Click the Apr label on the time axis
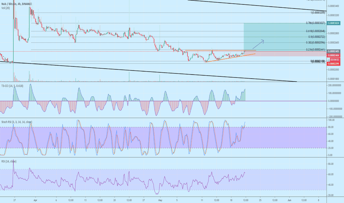The width and height of the screenshot is (344, 203). (x=35, y=200)
